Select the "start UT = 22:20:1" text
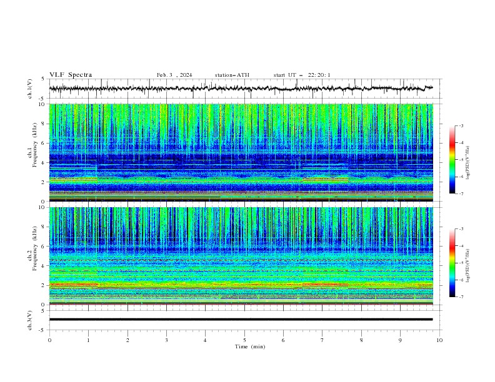495x382 pixels. (x=302, y=75)
